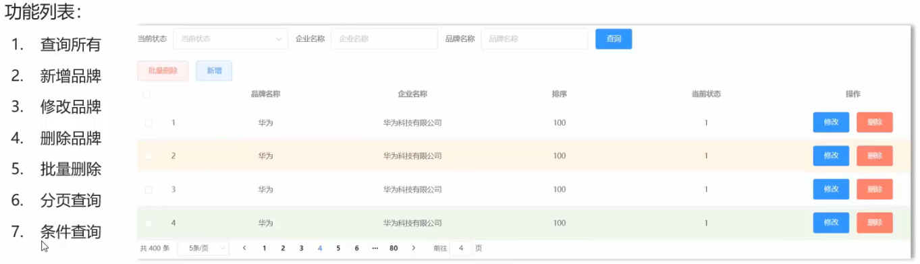
Task: Select page 2 in pagination
Action: coord(283,249)
